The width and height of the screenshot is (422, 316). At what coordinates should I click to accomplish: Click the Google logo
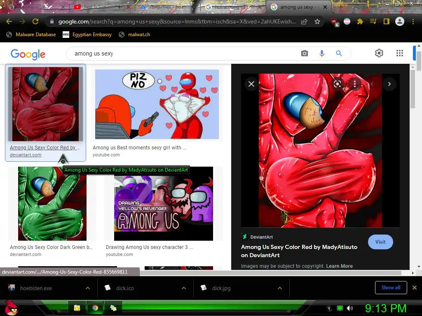click(28, 54)
